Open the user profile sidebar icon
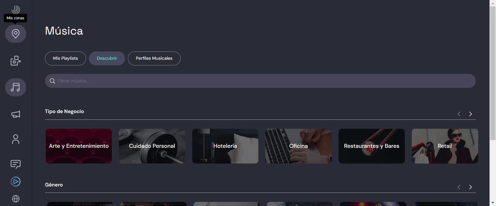The image size is (496, 206). [16, 139]
